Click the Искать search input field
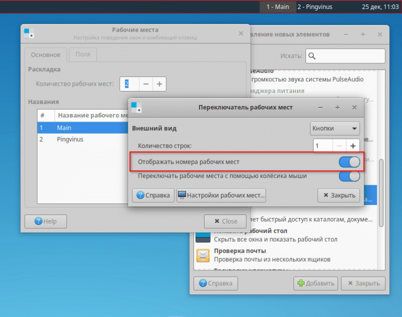 (345, 56)
